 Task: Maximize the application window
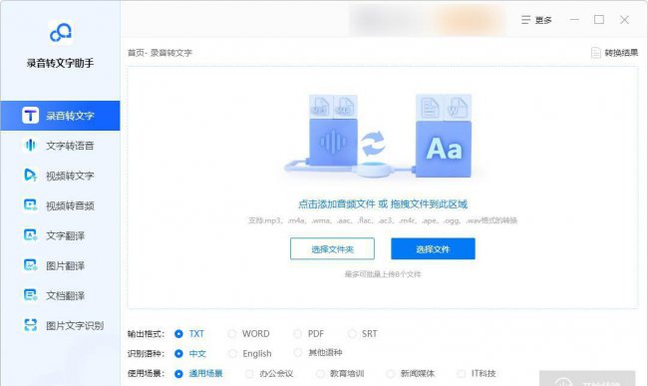pyautogui.click(x=599, y=19)
